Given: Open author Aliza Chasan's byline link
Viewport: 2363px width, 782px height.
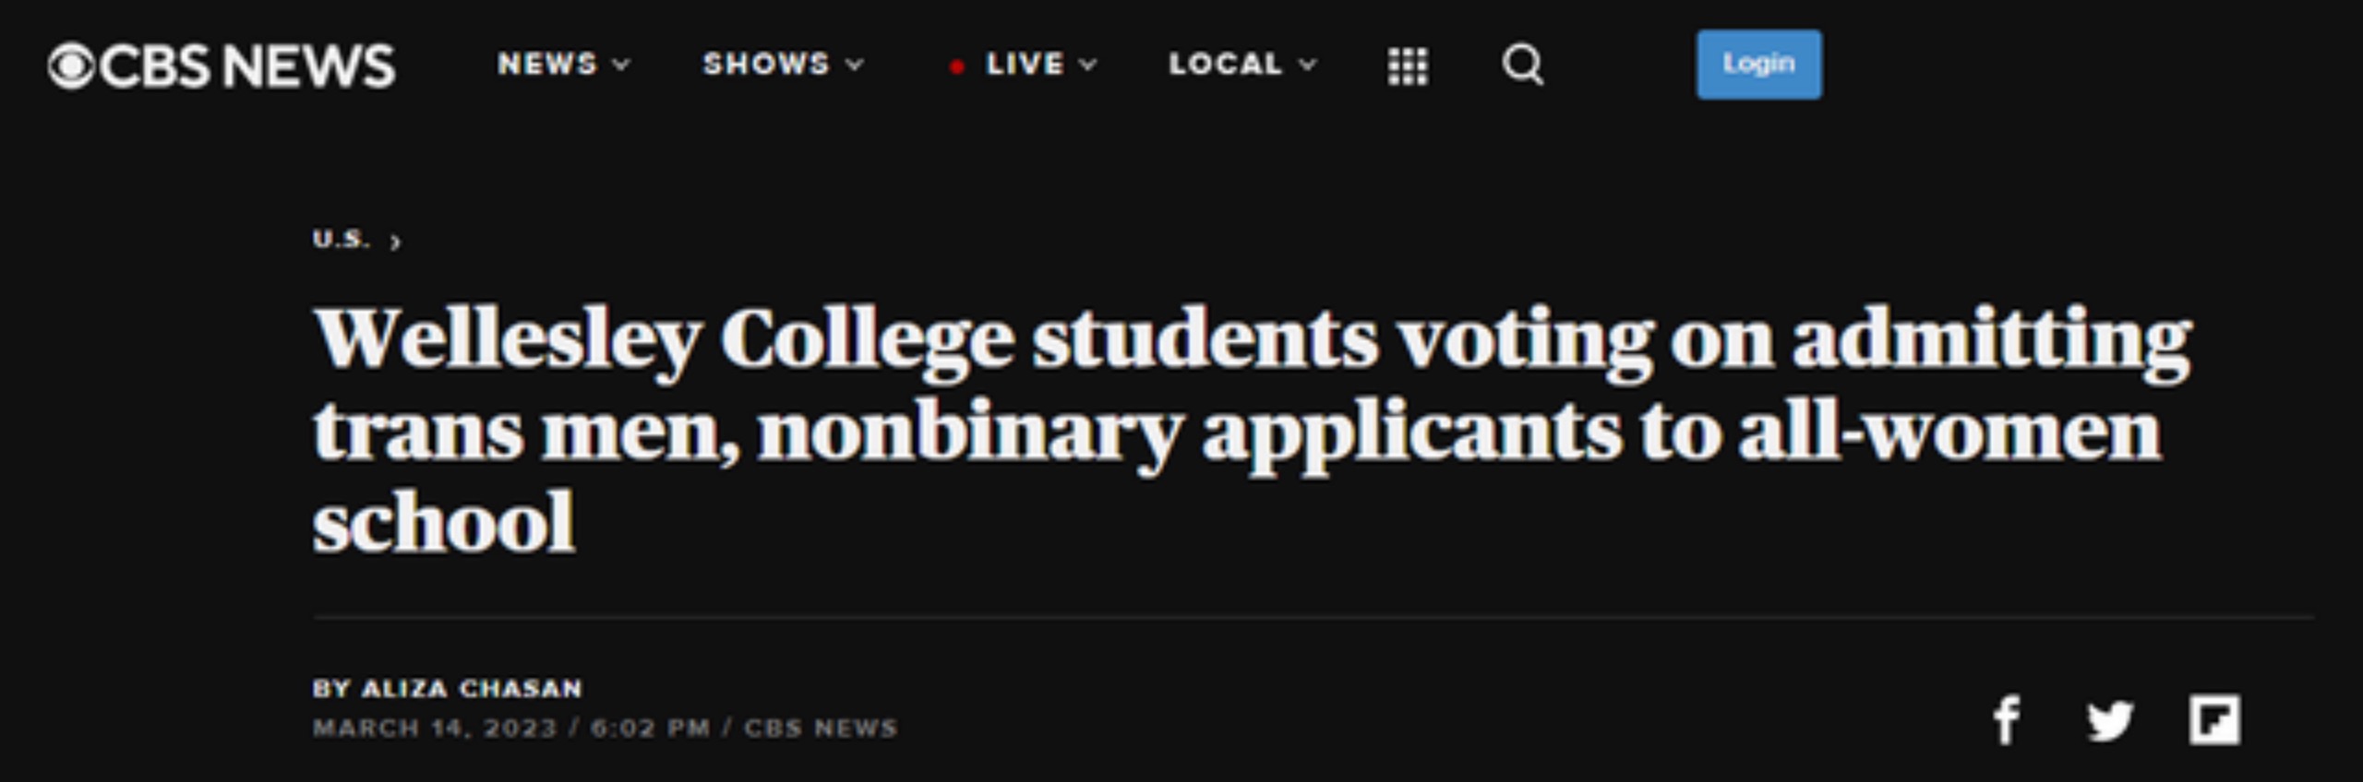Looking at the screenshot, I should click(472, 688).
